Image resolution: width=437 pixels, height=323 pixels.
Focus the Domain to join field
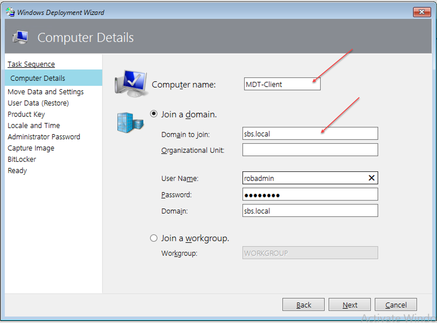point(310,134)
